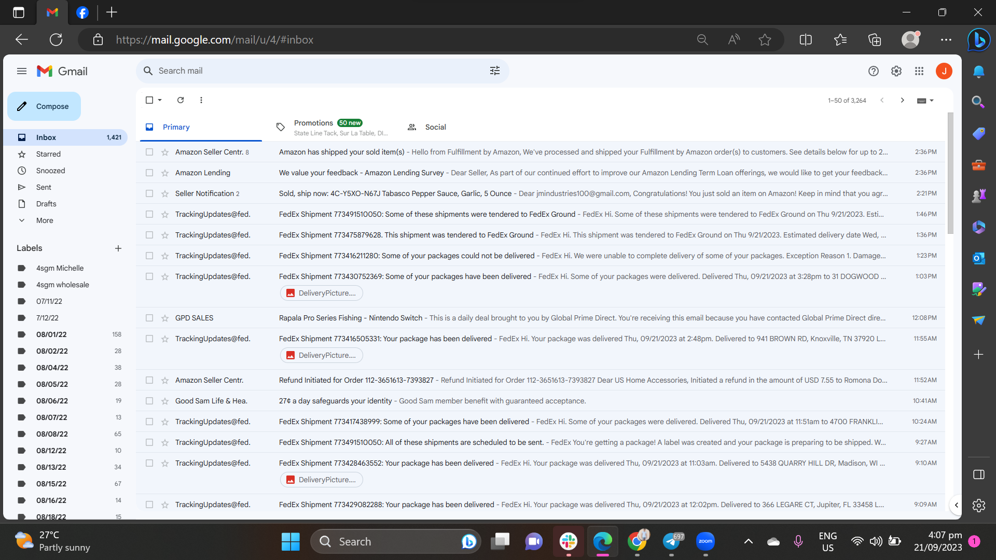Open the more options three-dot menu above the mail list
The height and width of the screenshot is (560, 996).
[x=201, y=100]
